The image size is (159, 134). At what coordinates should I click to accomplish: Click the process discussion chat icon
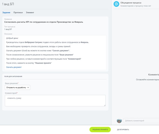tap(116, 4)
